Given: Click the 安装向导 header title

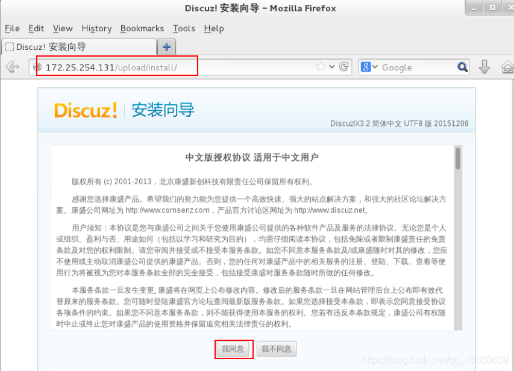Looking at the screenshot, I should point(163,110).
